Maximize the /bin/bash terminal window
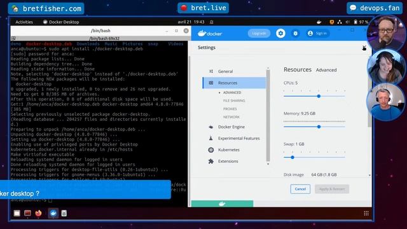The width and height of the screenshot is (407, 229). (x=177, y=31)
